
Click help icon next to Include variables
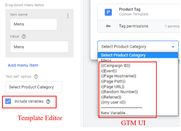48,101
